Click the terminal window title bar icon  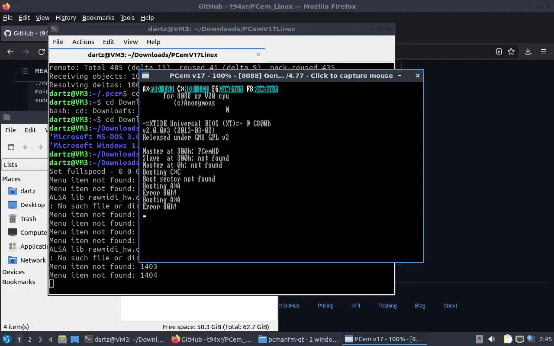pyautogui.click(x=54, y=29)
